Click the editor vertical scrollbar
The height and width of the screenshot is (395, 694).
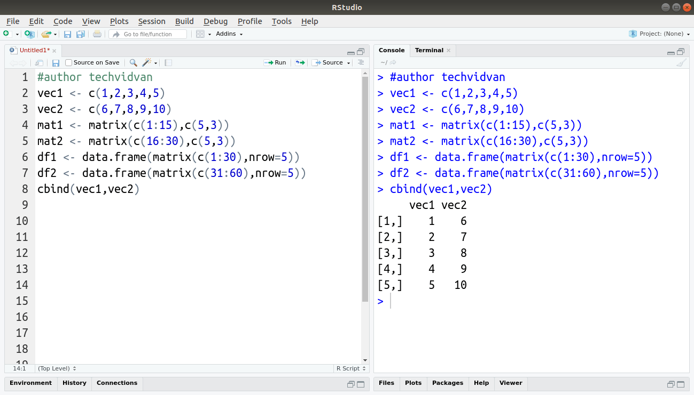(x=365, y=189)
